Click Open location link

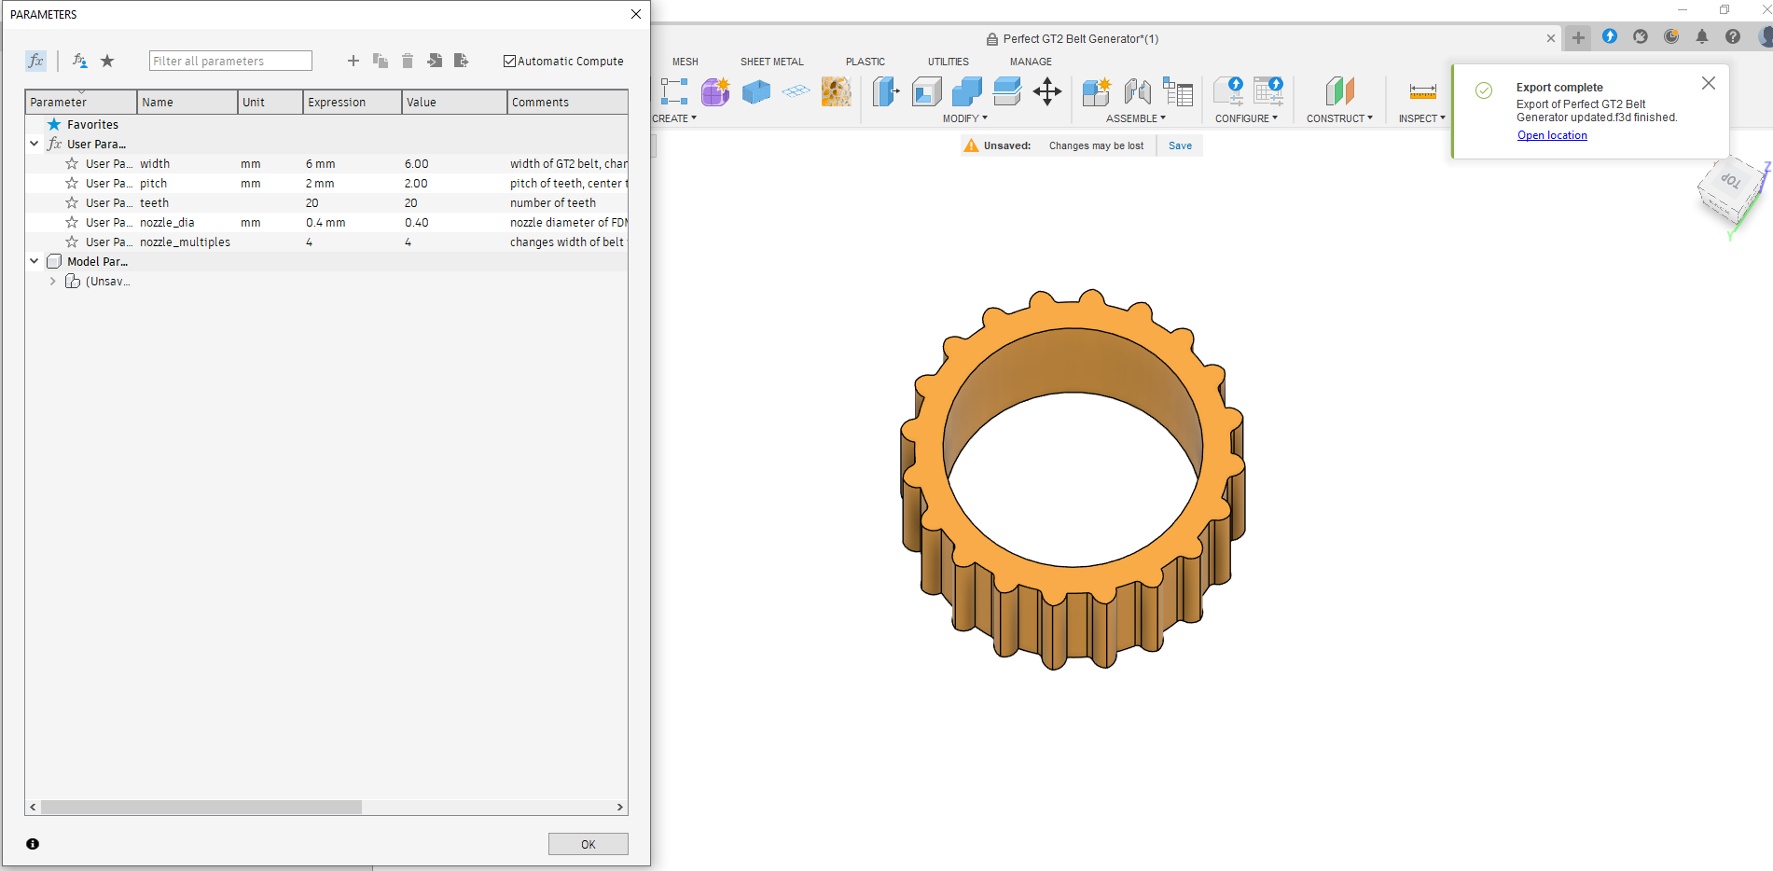click(1552, 135)
